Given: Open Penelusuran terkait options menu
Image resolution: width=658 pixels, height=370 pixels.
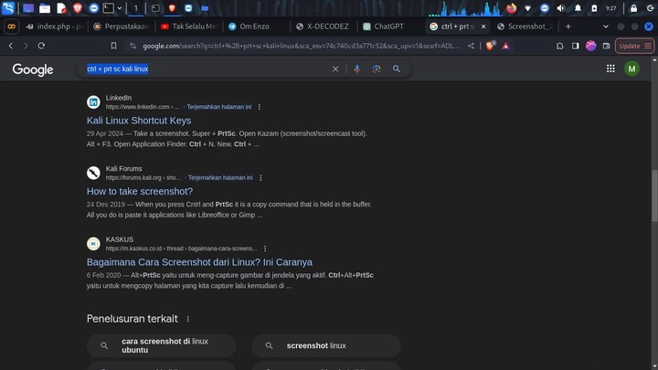Looking at the screenshot, I should click(188, 319).
